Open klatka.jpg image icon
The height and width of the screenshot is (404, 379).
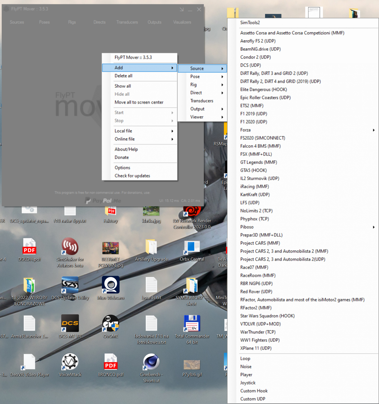click(x=151, y=211)
